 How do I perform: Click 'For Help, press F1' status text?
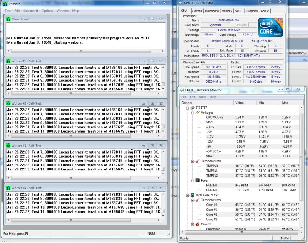(16, 234)
